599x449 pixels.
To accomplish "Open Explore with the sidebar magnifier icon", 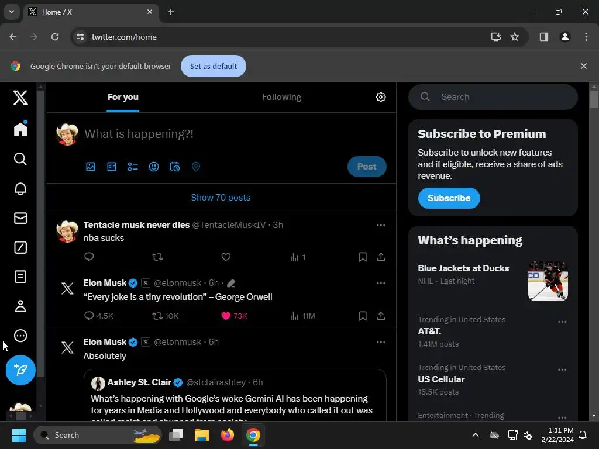I will coord(20,159).
